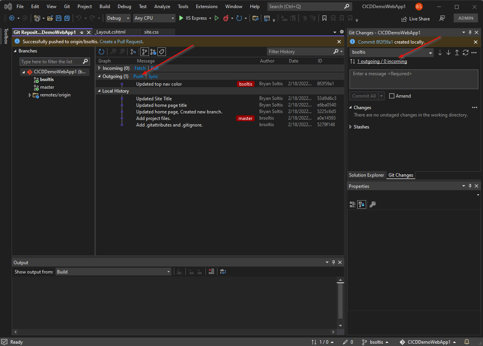Click the Fetch down-arrow icon in Git Changes
This screenshot has height=346, width=483.
(440, 52)
